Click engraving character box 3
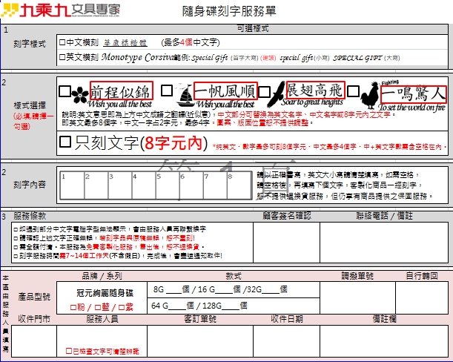The width and height of the screenshot is (453, 362). tap(120, 185)
